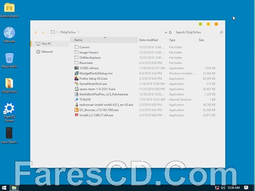Viewport: 255px width, 191px height.
Task: Sort by the Size column header
Action: point(201,40)
